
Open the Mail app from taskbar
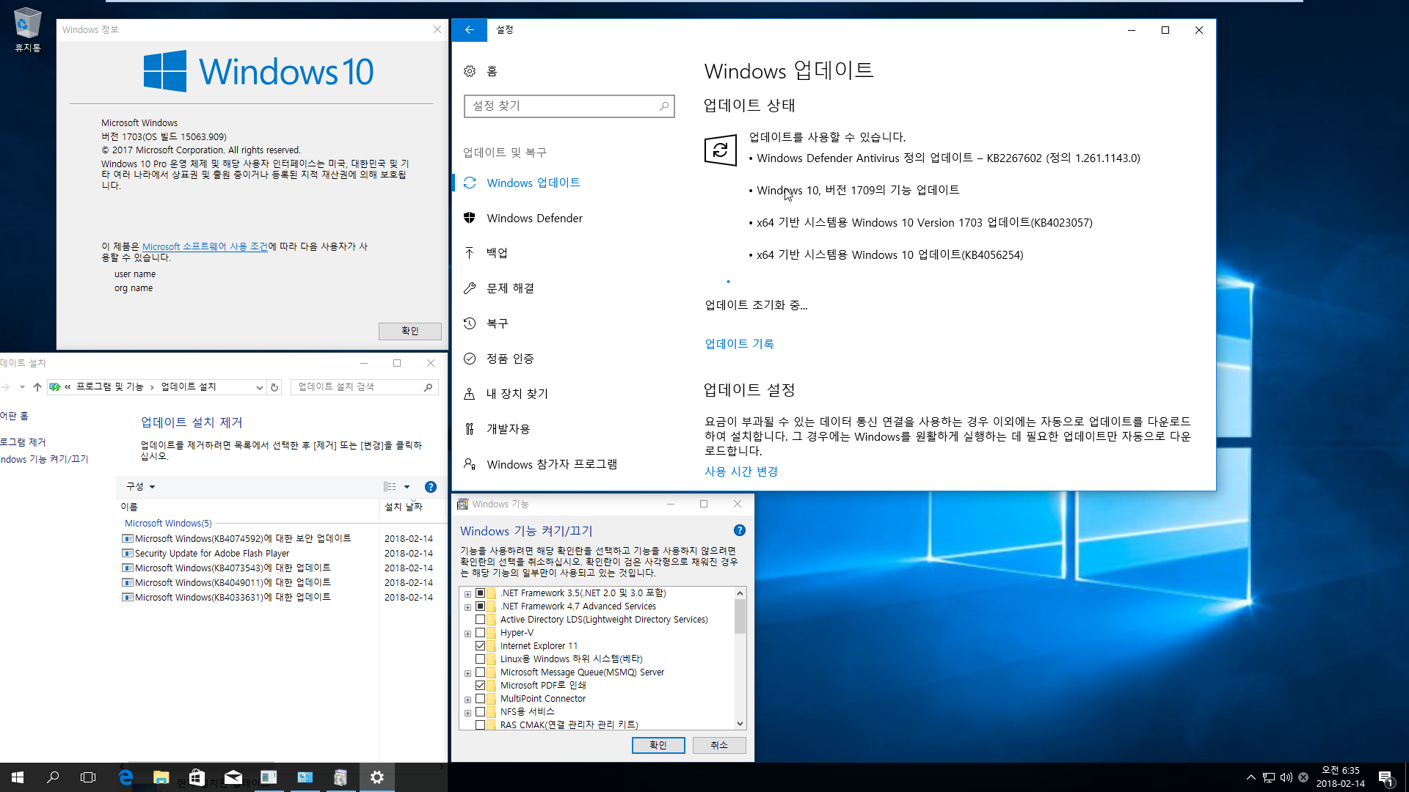(x=233, y=777)
